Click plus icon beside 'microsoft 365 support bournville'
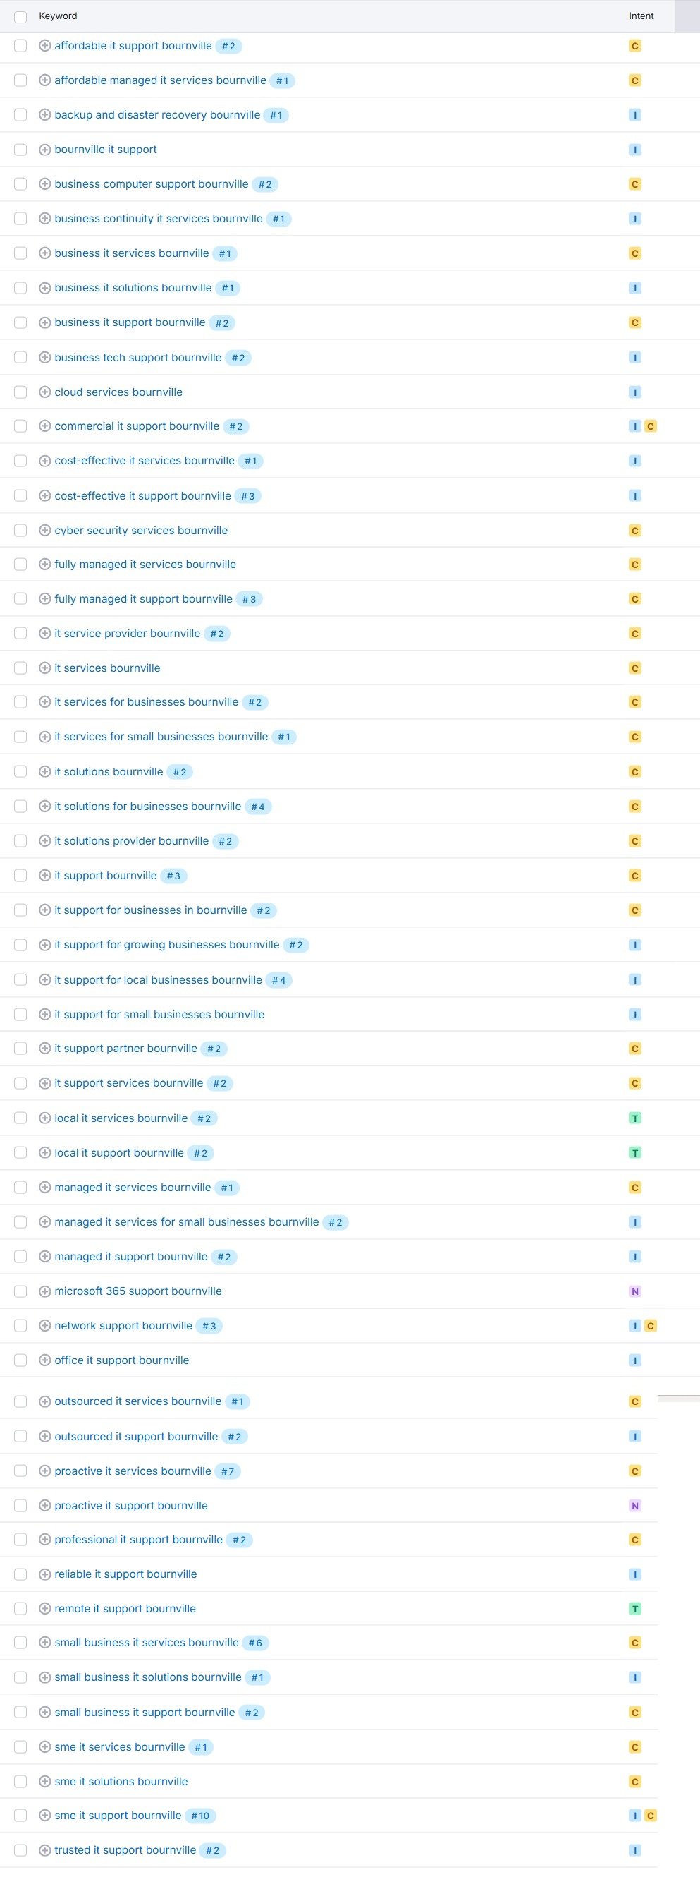The width and height of the screenshot is (700, 1877). pyautogui.click(x=44, y=1291)
